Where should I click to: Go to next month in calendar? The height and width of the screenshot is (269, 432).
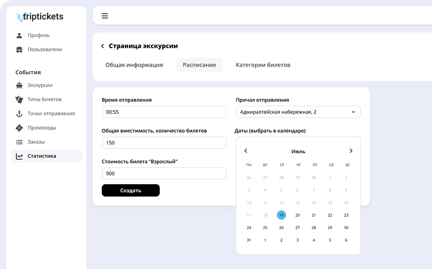click(351, 151)
